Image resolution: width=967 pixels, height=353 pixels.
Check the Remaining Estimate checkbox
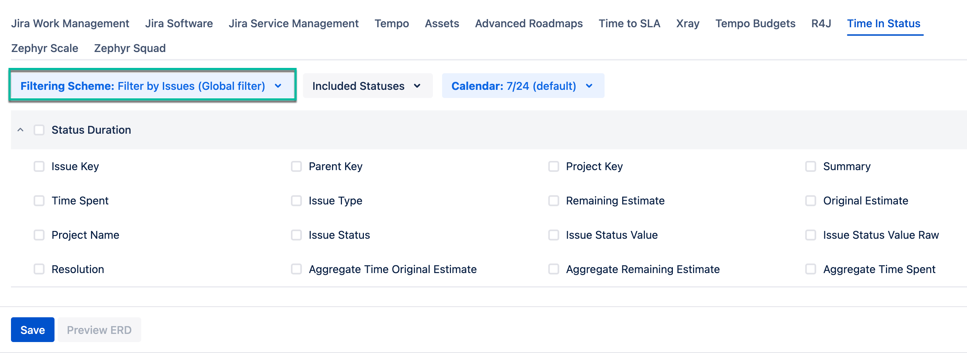[553, 201]
